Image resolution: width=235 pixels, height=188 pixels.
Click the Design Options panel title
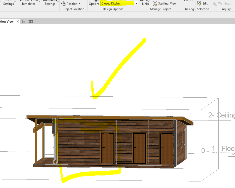[113, 9]
